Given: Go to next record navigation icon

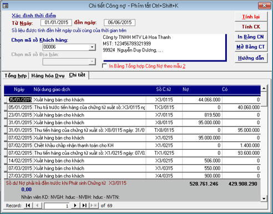Looking at the screenshot, I should coord(75,206).
